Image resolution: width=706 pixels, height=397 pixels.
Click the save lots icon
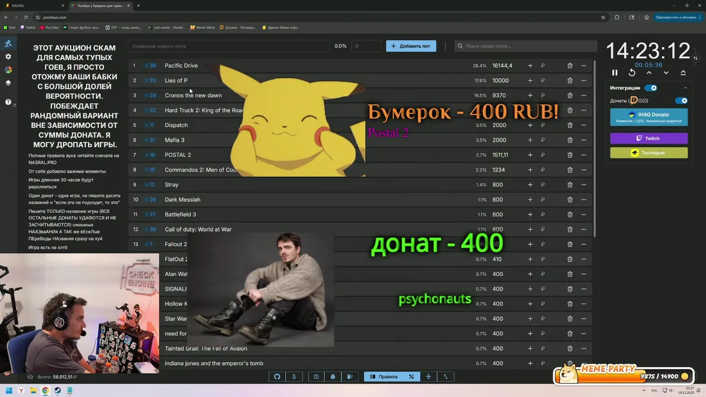[316, 377]
